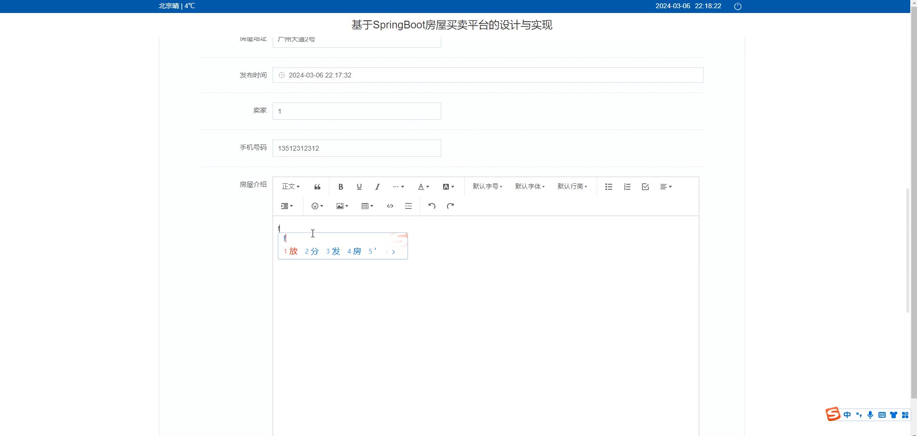Insert a numbered list
This screenshot has height=436, width=917.
pyautogui.click(x=627, y=187)
